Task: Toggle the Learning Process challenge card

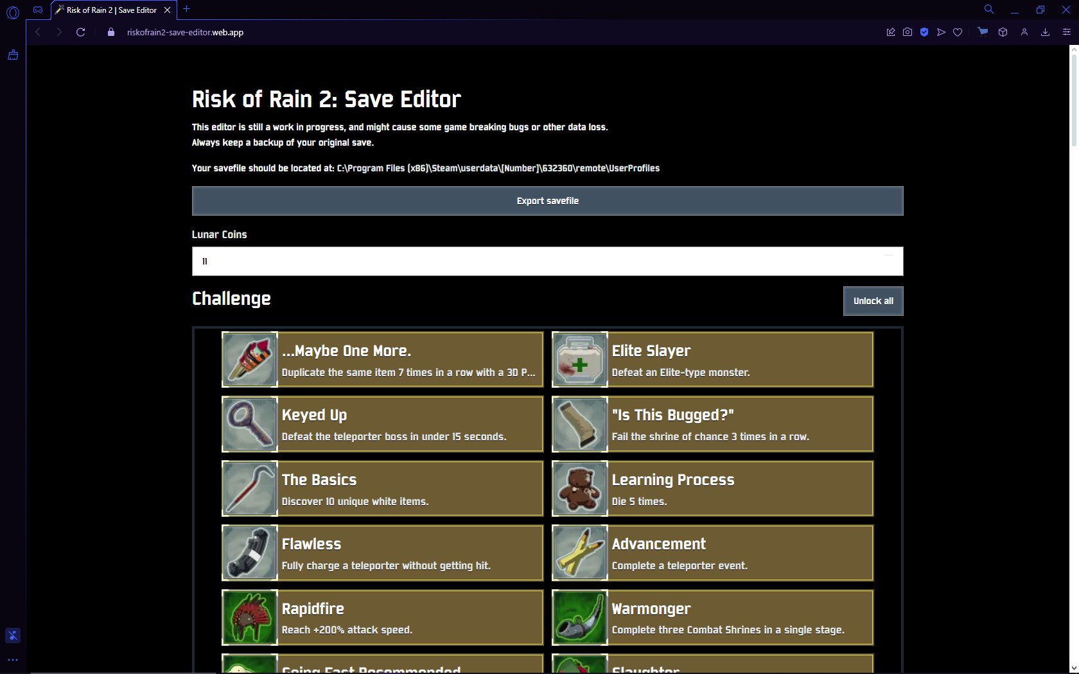Action: coord(713,488)
